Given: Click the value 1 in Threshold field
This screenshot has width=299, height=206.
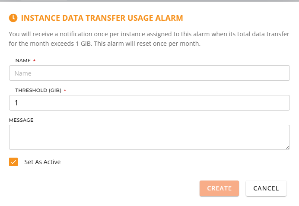Looking at the screenshot, I should [16, 103].
